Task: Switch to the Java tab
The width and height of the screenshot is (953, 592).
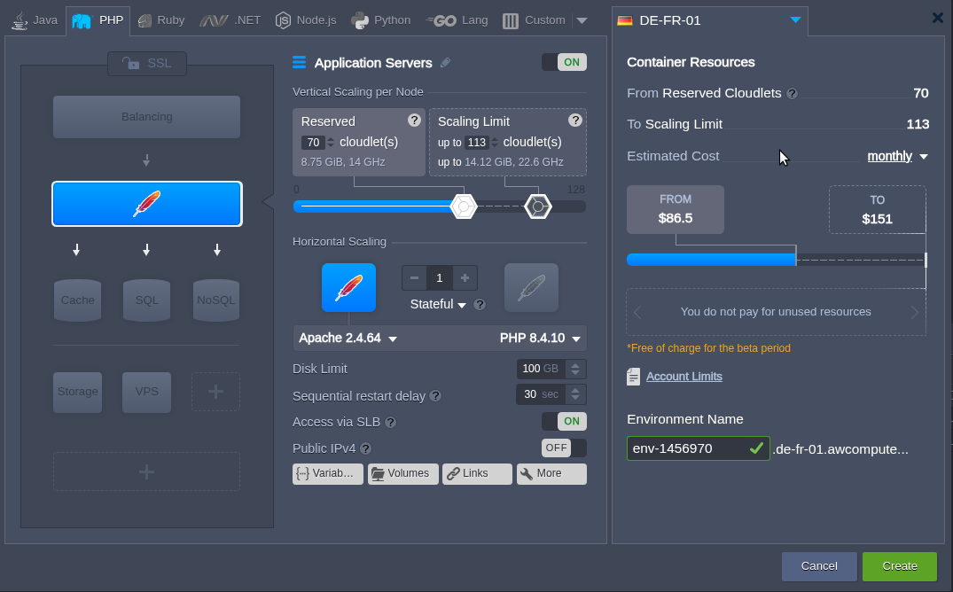Action: [x=35, y=20]
